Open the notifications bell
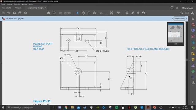The image size is (196, 110). [x=177, y=8]
